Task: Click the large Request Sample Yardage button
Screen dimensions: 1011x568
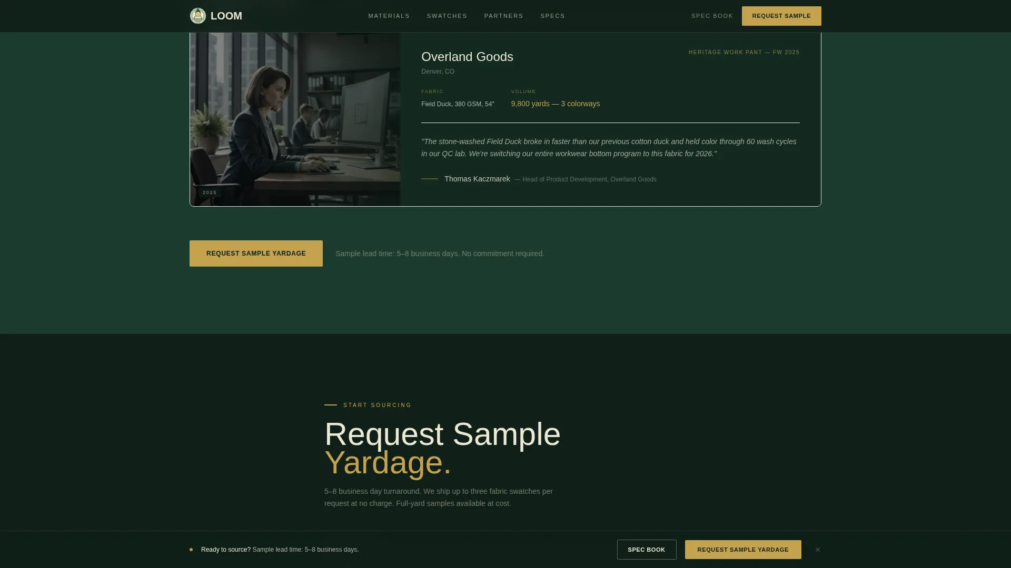Action: (256, 253)
